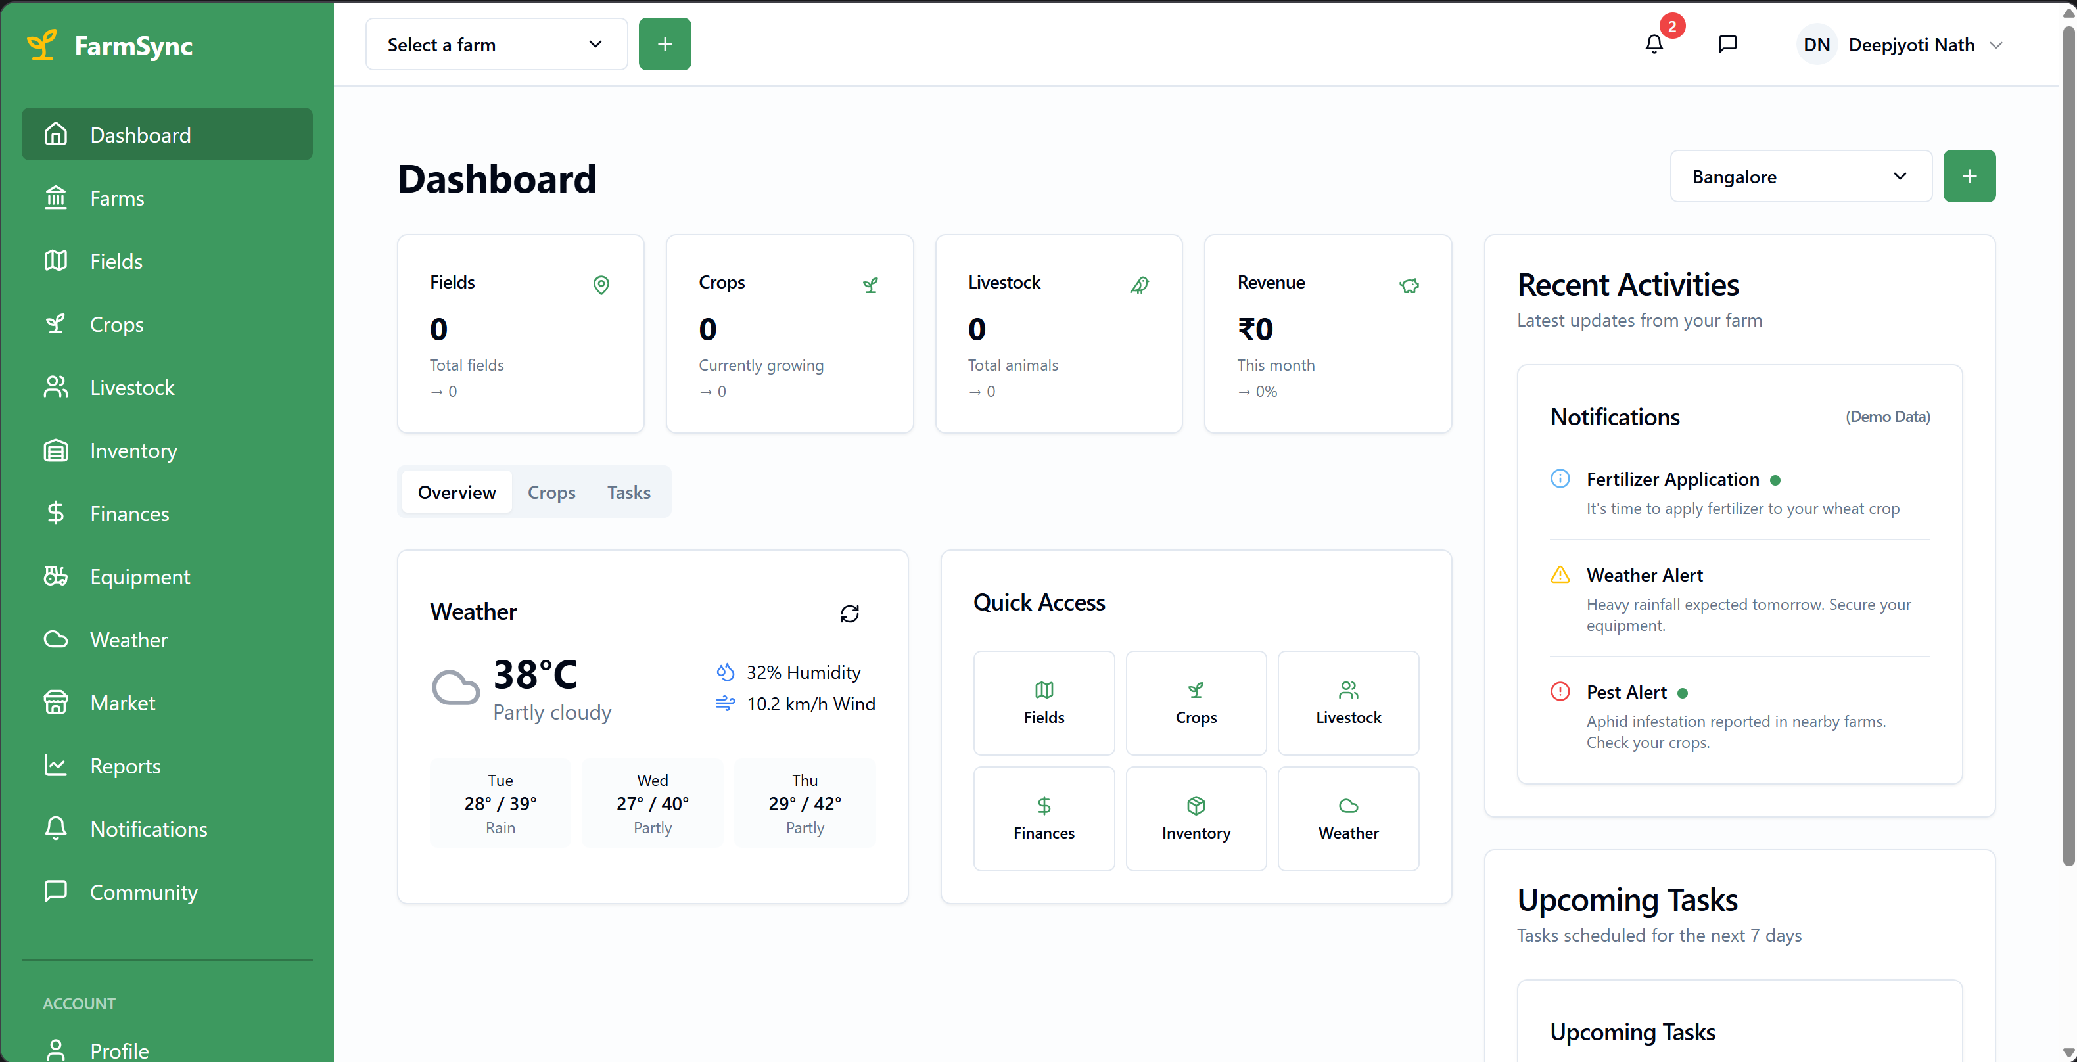This screenshot has width=2077, height=1062.
Task: Click the Farms building icon in sidebar
Action: coord(56,196)
